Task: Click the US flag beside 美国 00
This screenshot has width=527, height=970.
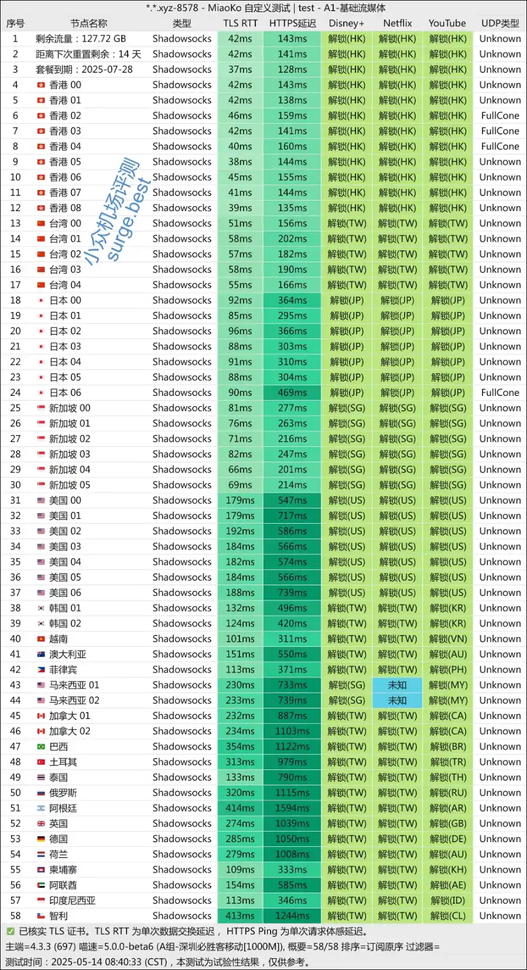Action: tap(41, 500)
